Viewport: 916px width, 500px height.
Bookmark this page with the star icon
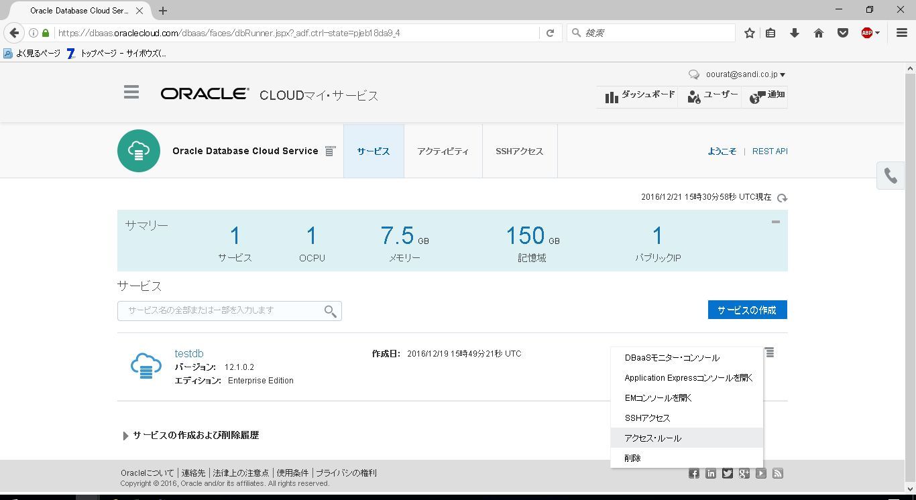pos(750,33)
